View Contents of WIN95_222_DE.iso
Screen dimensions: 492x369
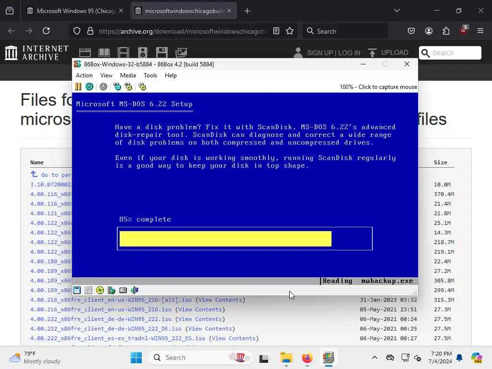tap(210, 329)
